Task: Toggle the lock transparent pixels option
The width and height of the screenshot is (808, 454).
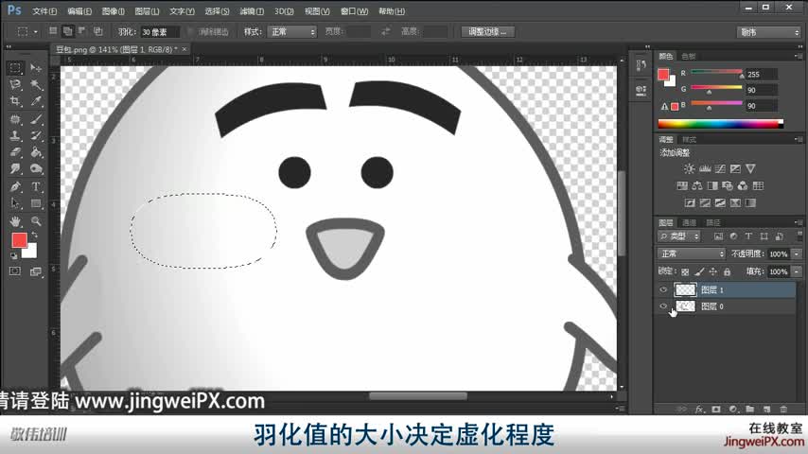Action: 685,271
